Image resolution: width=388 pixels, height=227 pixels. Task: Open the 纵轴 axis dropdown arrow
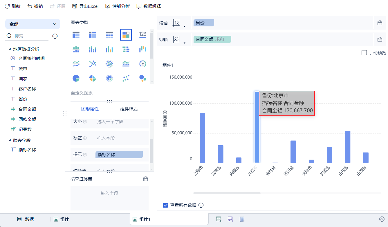point(184,43)
